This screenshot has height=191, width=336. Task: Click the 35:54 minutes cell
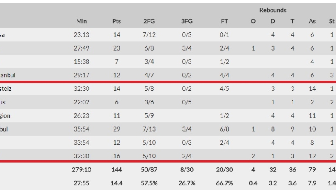coord(81,129)
